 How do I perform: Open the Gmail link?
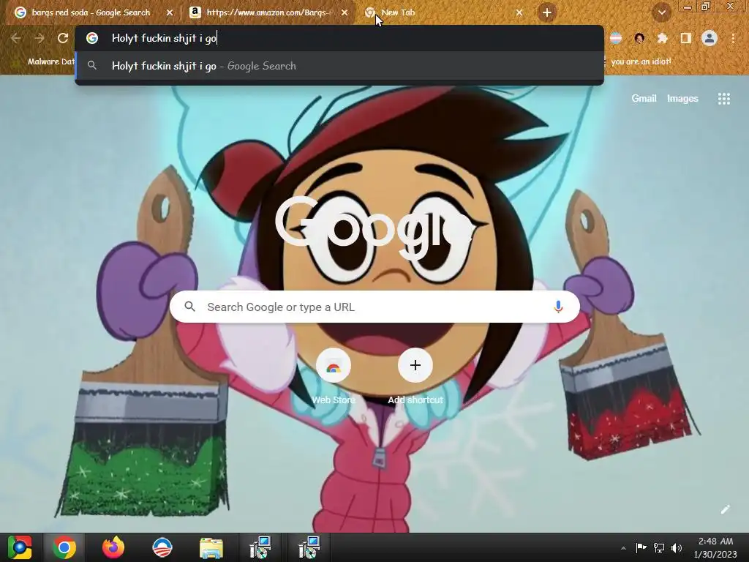pos(644,99)
